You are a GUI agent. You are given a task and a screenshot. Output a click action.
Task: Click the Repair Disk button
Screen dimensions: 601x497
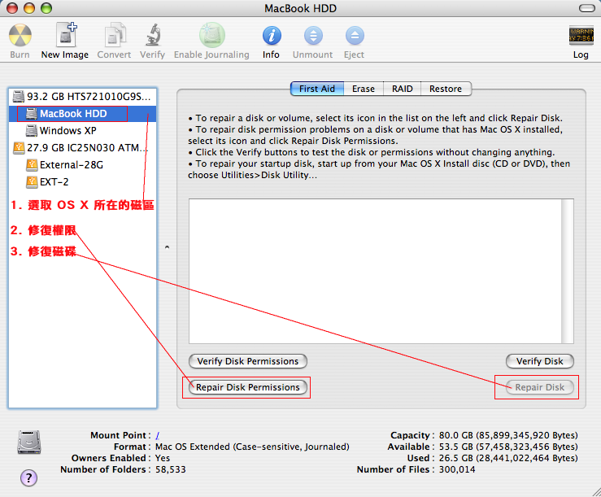[540, 387]
